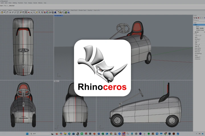Open the SubD menu
Screen dimensions: 205x136
pos(2,3)
